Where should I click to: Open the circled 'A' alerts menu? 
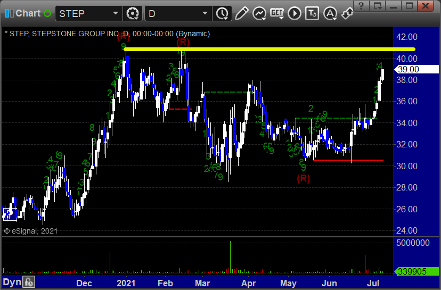click(330, 13)
